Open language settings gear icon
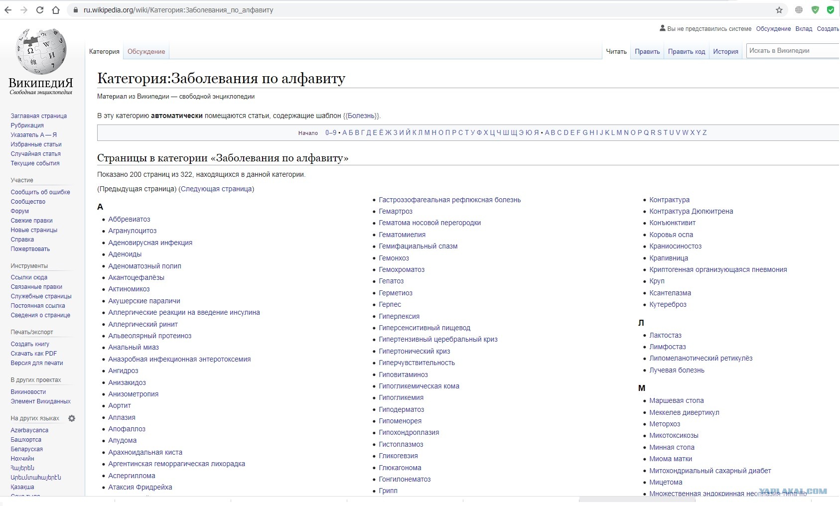The height and width of the screenshot is (506, 840). tap(72, 418)
